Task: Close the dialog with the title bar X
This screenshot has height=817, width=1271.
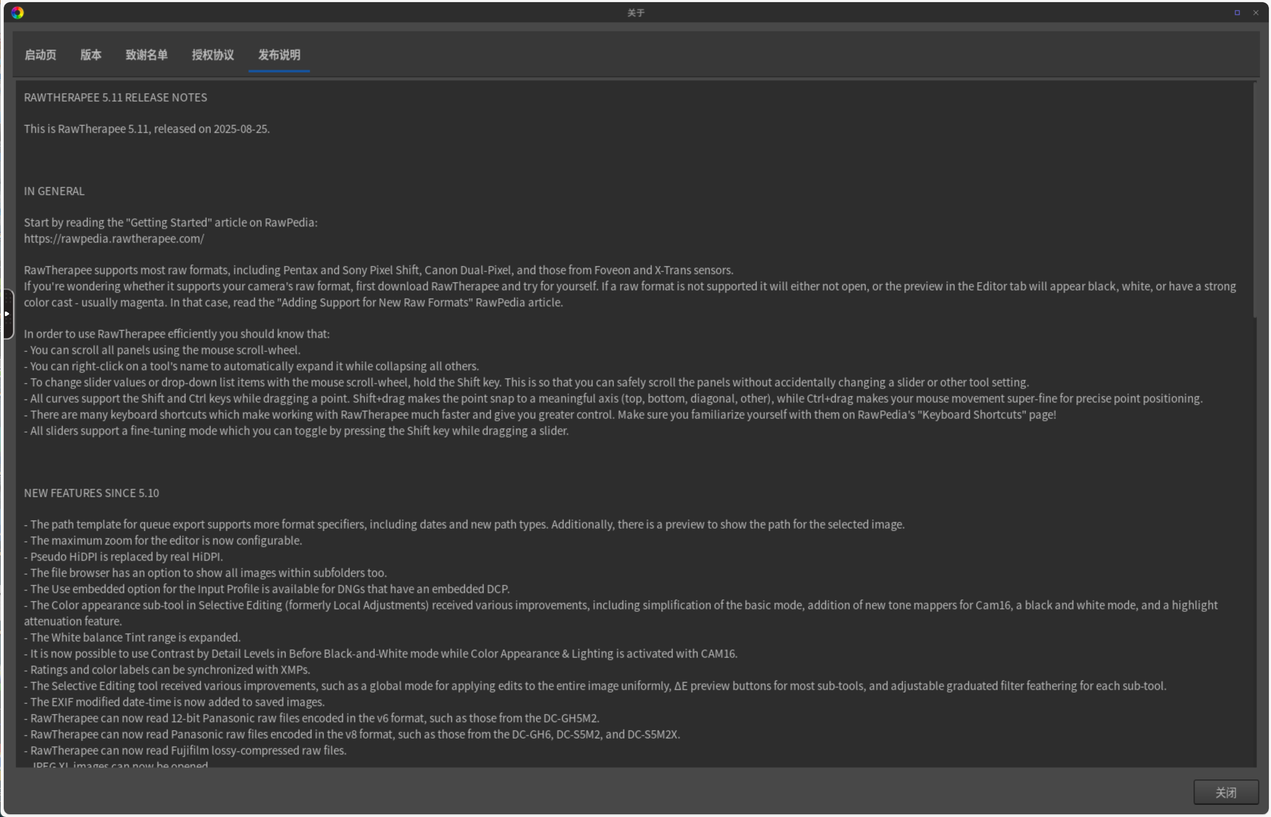Action: (x=1256, y=12)
